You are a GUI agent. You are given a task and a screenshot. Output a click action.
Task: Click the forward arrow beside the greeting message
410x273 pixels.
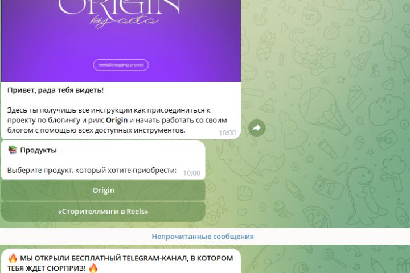pos(257,128)
